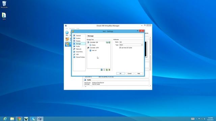
Task: Select highlighted VM in VirtualBox Manager list
Action: click(67, 44)
